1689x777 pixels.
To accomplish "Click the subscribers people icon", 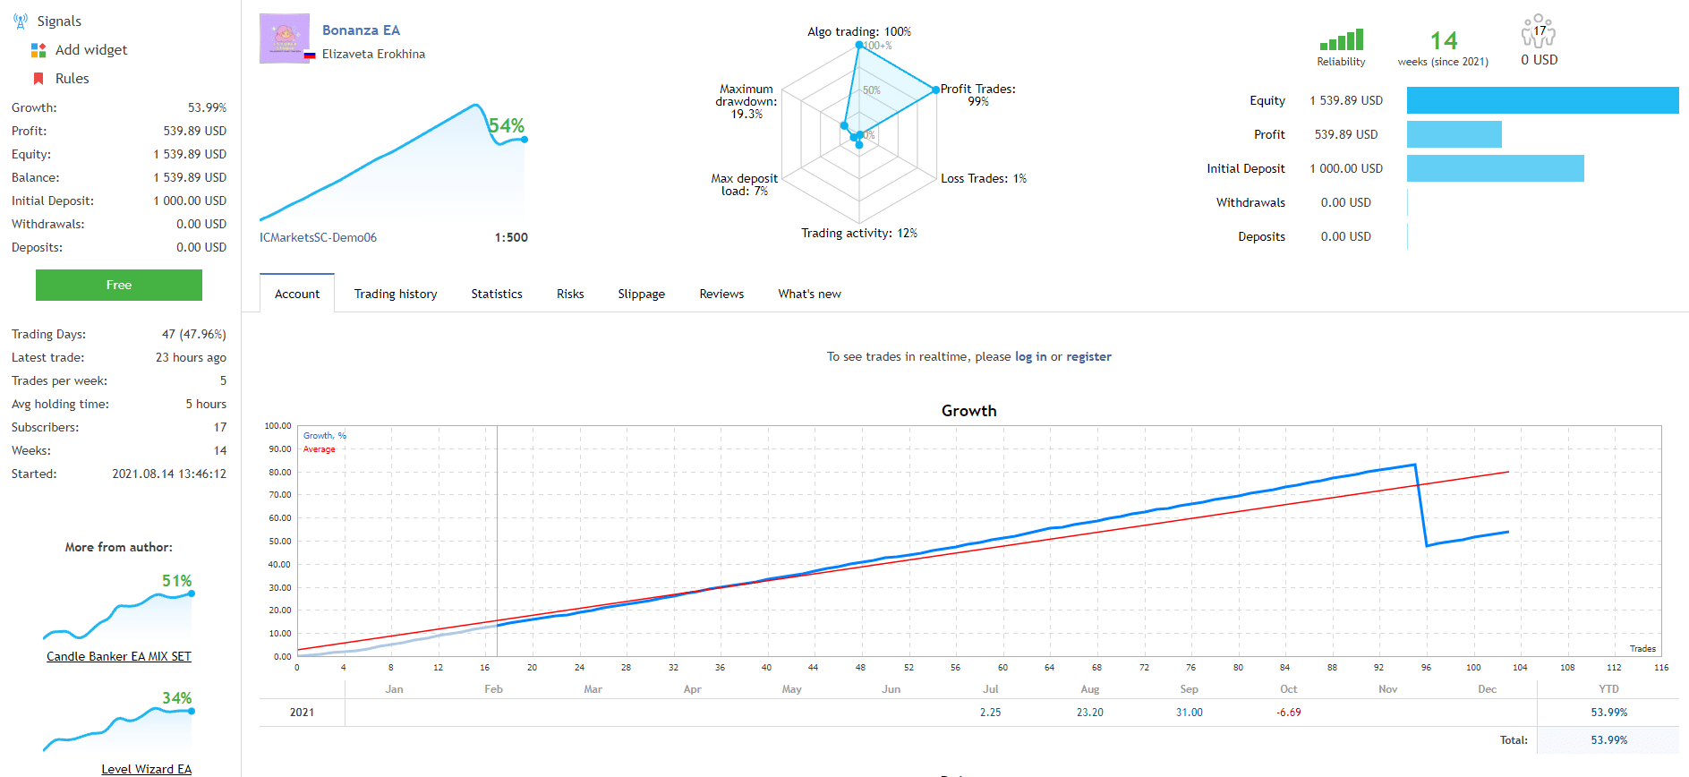I will pyautogui.click(x=1539, y=31).
